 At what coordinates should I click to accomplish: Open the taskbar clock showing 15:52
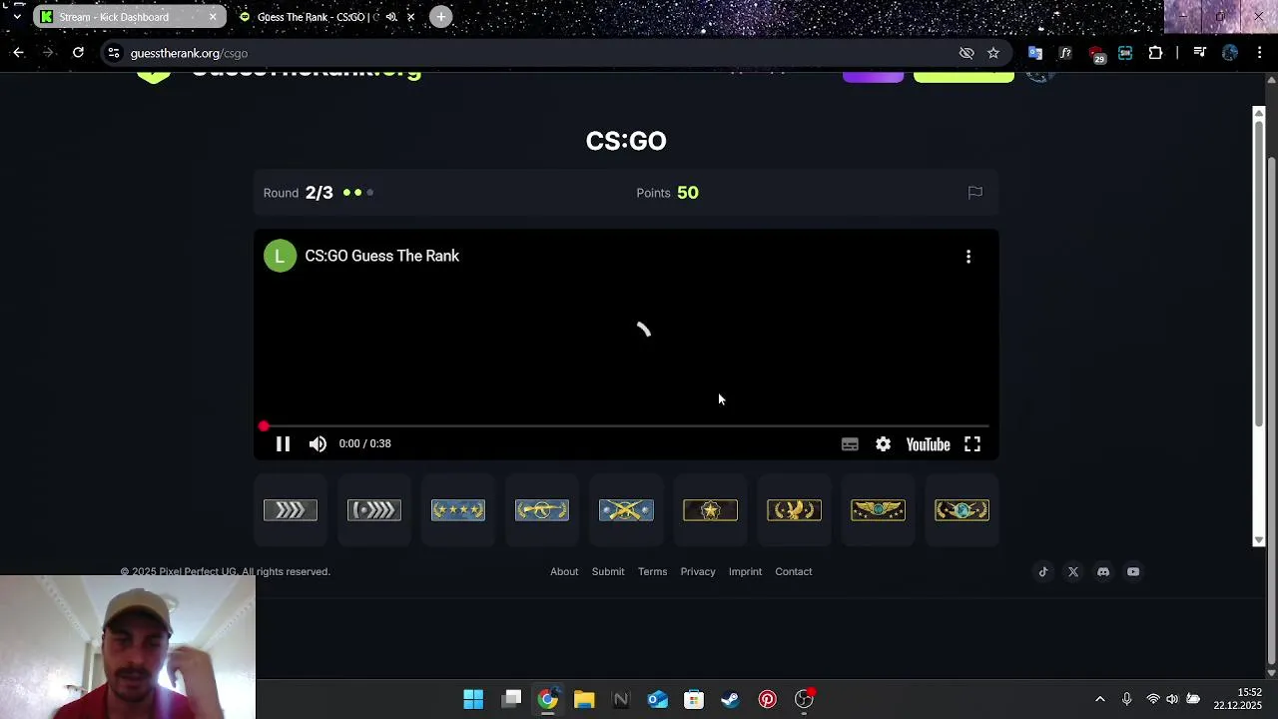click(1237, 699)
